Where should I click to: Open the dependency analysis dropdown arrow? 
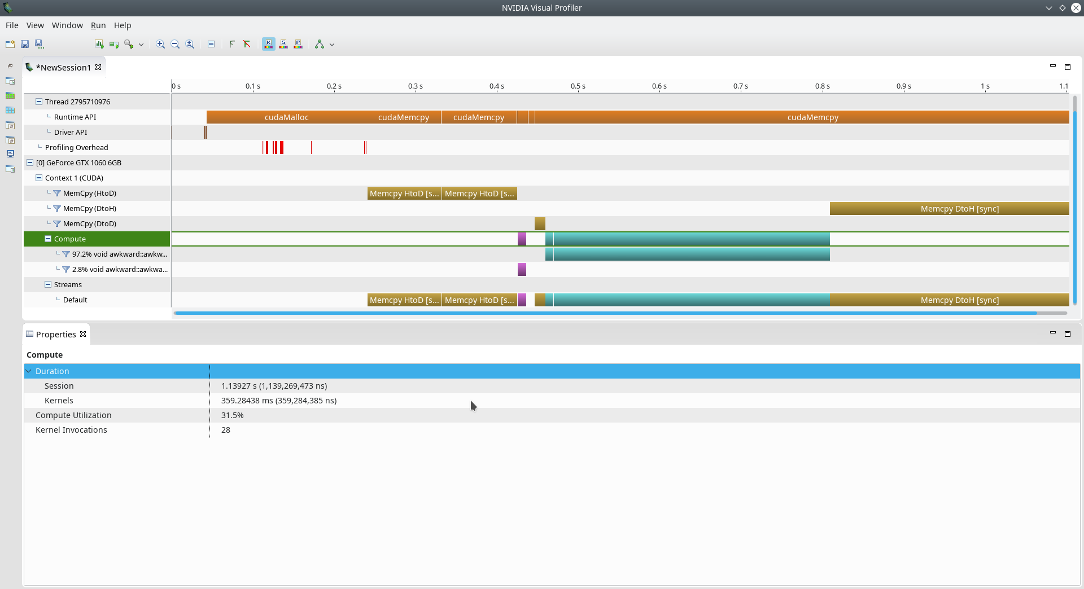click(332, 45)
